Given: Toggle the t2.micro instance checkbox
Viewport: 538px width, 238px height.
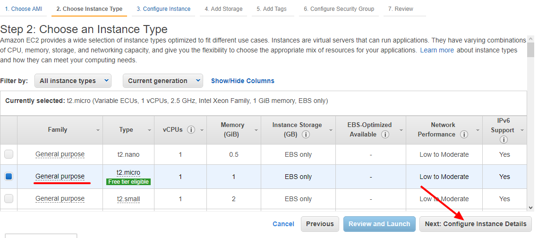Looking at the screenshot, I should point(9,177).
